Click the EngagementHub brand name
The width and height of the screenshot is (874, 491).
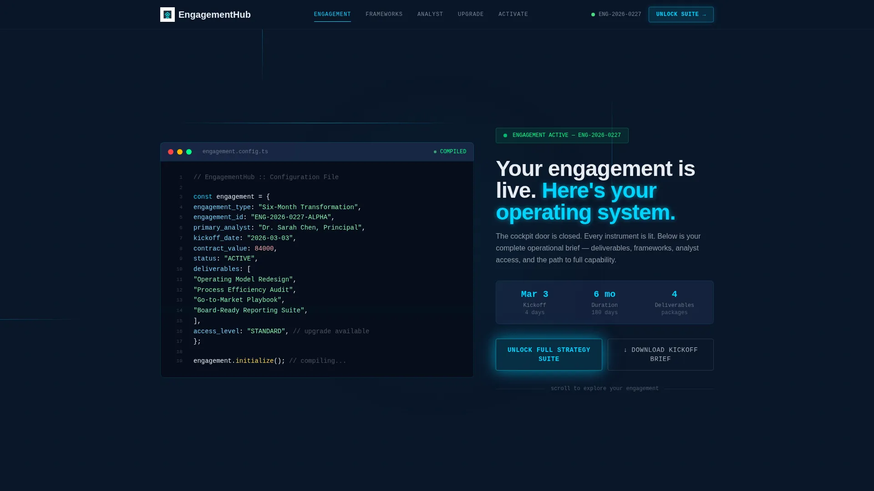pyautogui.click(x=214, y=15)
